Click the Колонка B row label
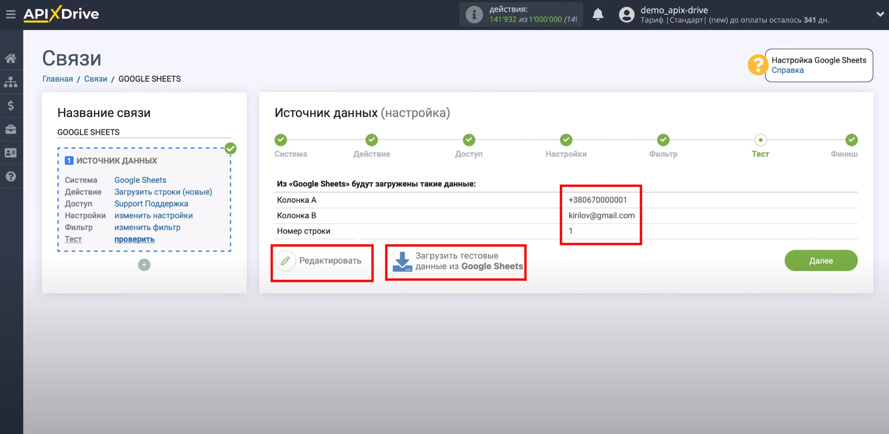This screenshot has width=889, height=434. pyautogui.click(x=297, y=216)
